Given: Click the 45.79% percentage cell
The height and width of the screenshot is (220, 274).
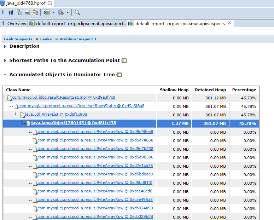Looking at the screenshot, I should pyautogui.click(x=244, y=98).
